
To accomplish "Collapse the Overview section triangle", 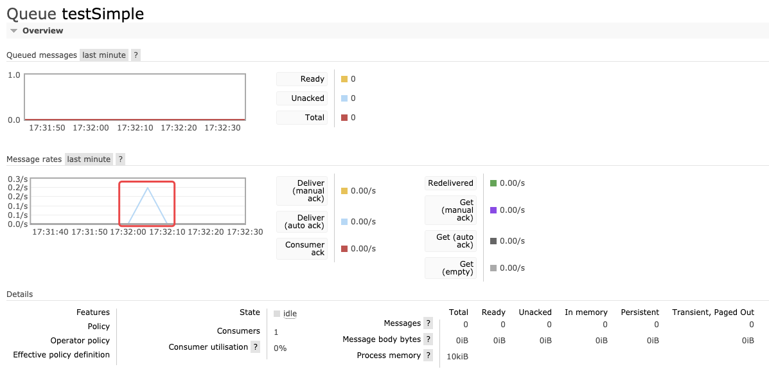I will 13,30.
